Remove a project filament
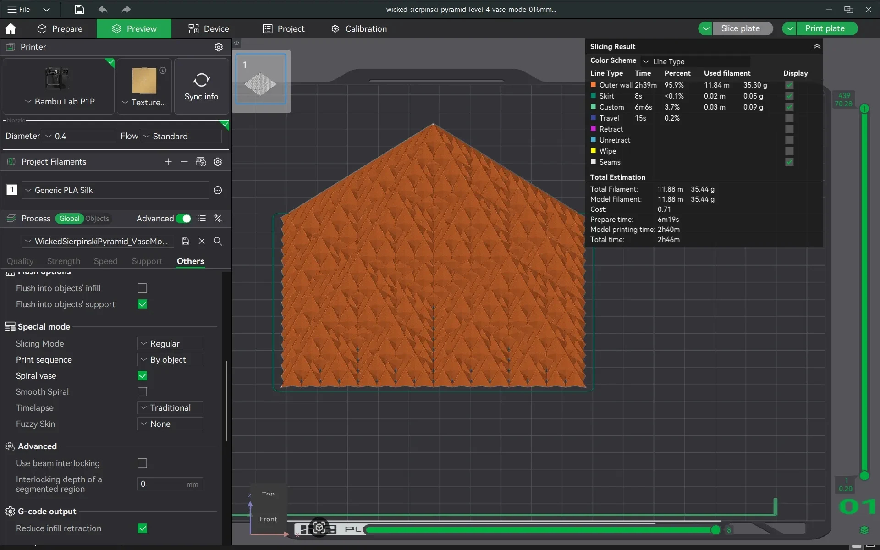 pos(184,162)
